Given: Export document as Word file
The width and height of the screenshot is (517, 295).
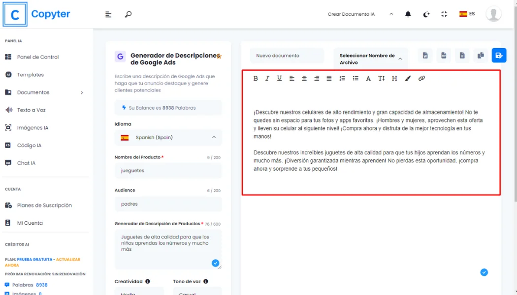Looking at the screenshot, I should click(425, 56).
